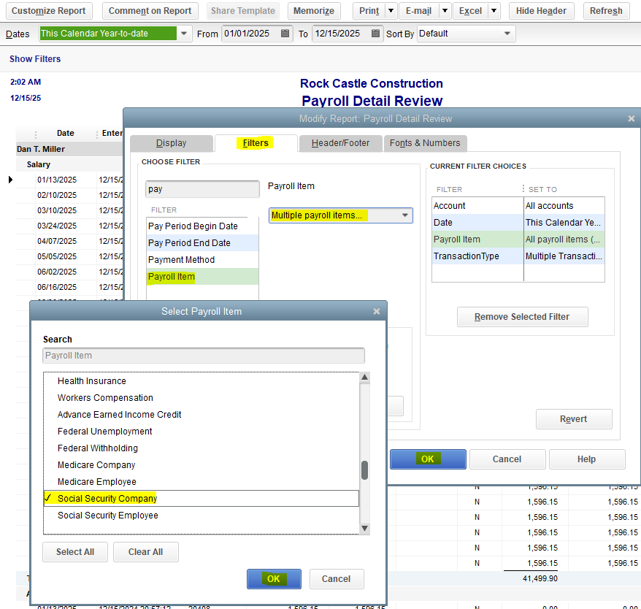Confirm payroll item selection with OK
Viewport: 641px width, 609px height.
pos(274,578)
